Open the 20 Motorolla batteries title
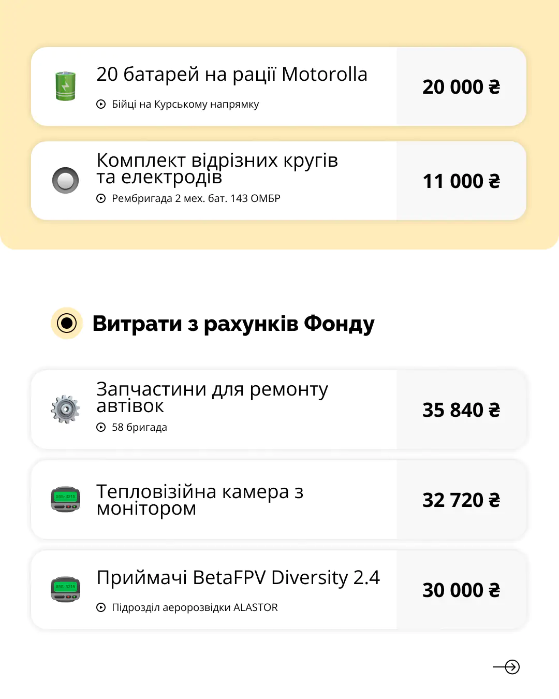 232,75
